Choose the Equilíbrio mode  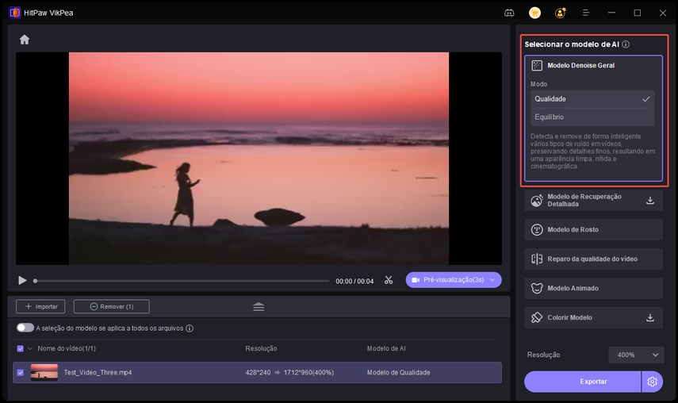(592, 117)
